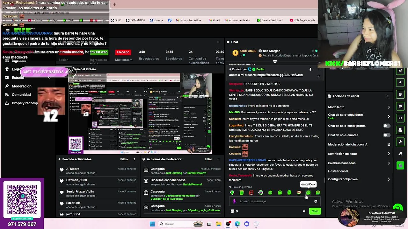Click the green Chat send button
This screenshot has height=229, width=408.
(x=315, y=211)
